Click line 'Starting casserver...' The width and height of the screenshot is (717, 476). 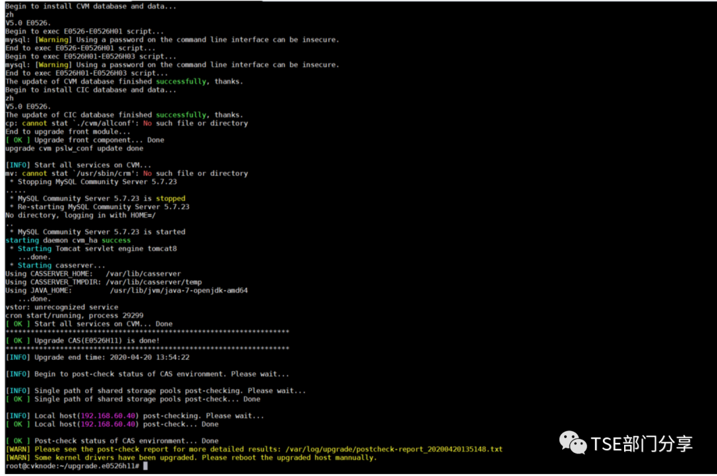tap(57, 266)
